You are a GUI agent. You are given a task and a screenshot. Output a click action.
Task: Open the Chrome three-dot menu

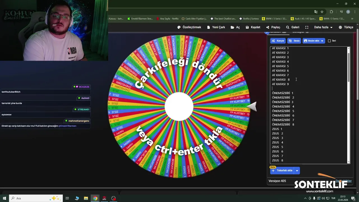click(355, 12)
